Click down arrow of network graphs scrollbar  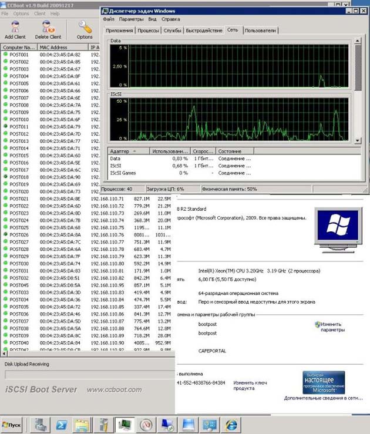(358, 140)
